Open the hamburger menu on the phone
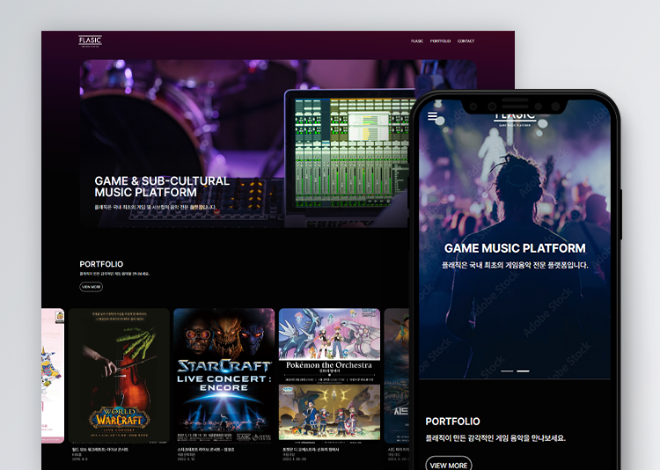The width and height of the screenshot is (660, 470). 432,116
